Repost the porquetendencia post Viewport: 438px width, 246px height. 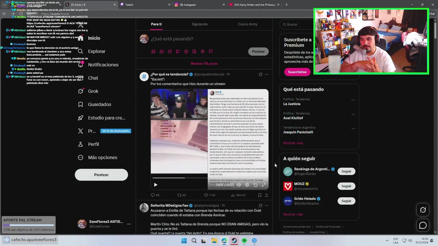click(181, 195)
